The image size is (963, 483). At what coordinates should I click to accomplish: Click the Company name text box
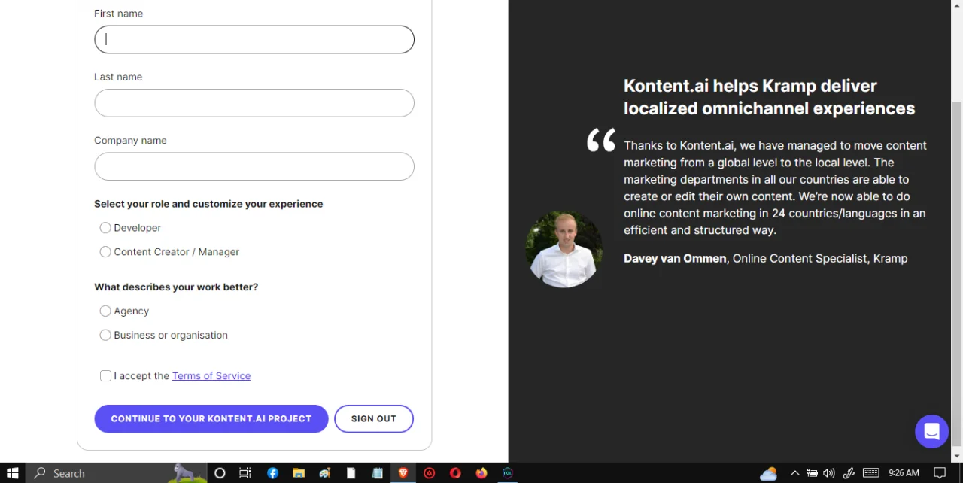pos(254,166)
